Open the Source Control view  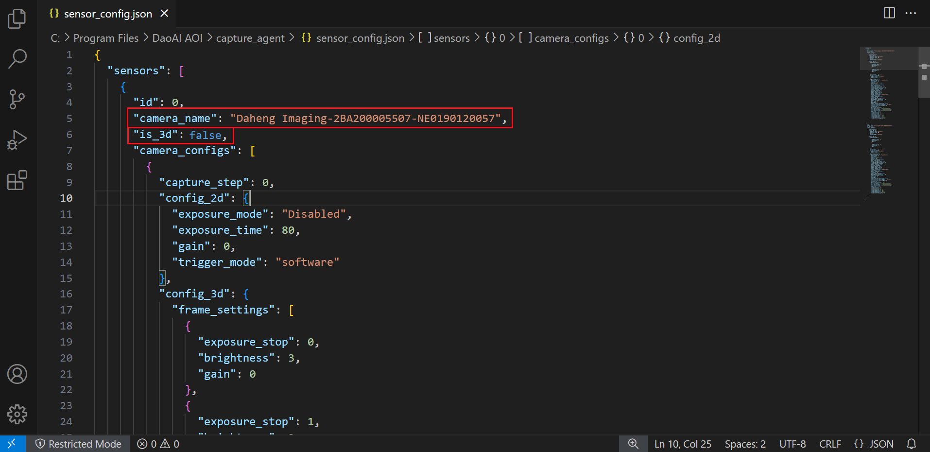coord(17,100)
